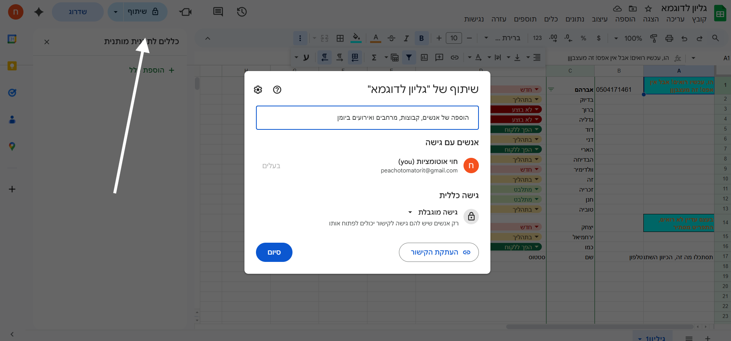The image size is (731, 341).
Task: Click the Gemini sparkle icon
Action: coord(39,12)
